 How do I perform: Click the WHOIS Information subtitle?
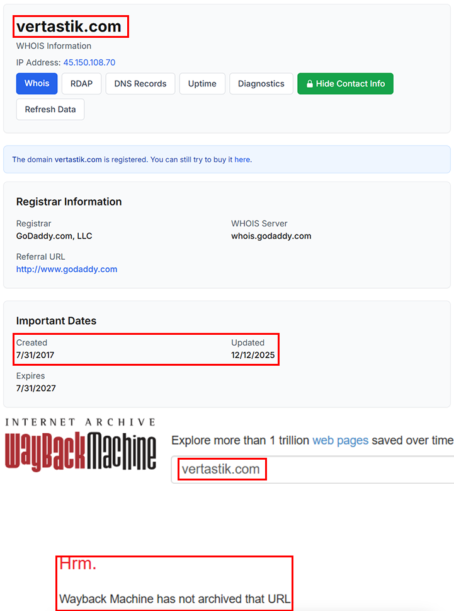tap(54, 46)
